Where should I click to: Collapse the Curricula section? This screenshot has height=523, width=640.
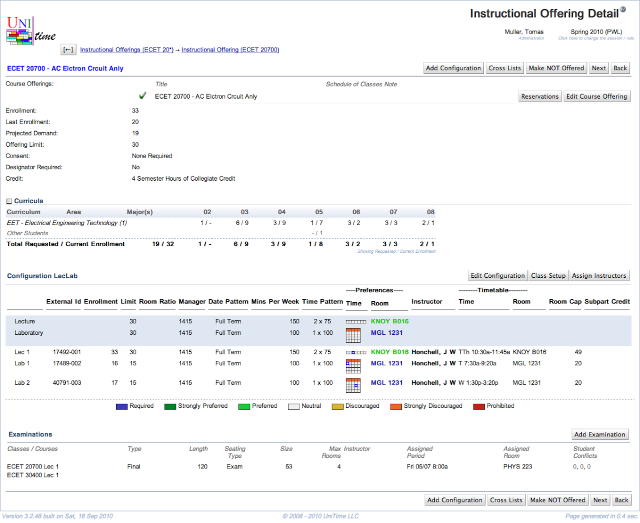[9, 201]
